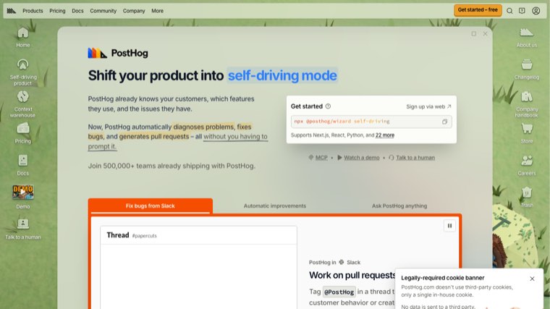
Task: Click the npx @posthog/wizard command field
Action: 371,122
